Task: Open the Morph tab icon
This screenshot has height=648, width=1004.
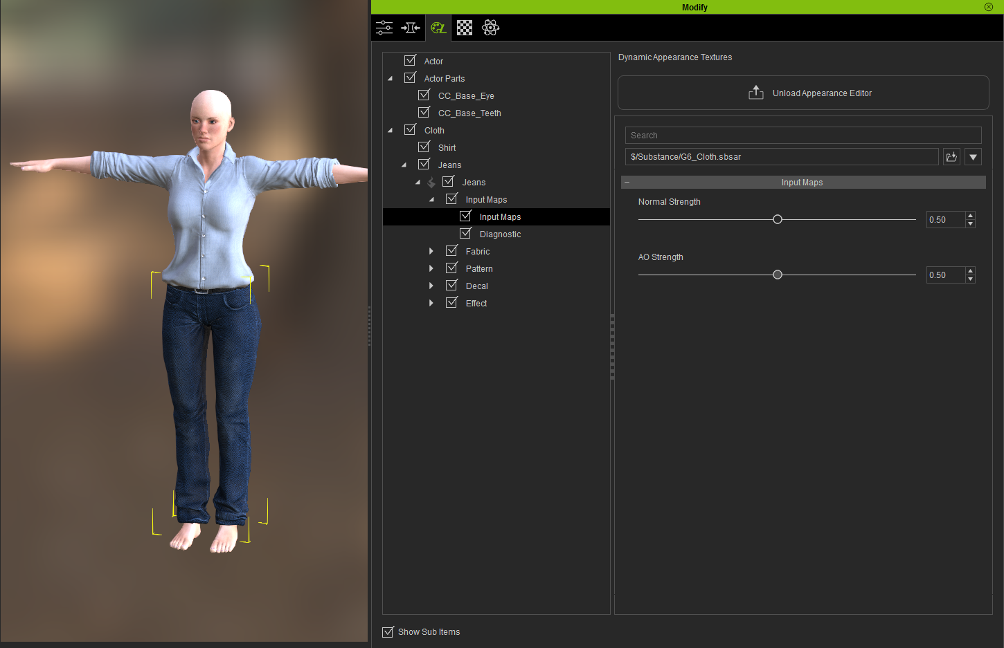Action: (411, 28)
